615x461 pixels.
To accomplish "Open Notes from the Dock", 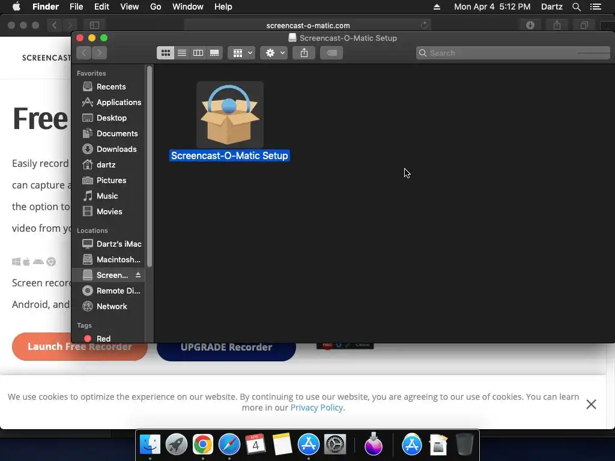I will tap(282, 445).
